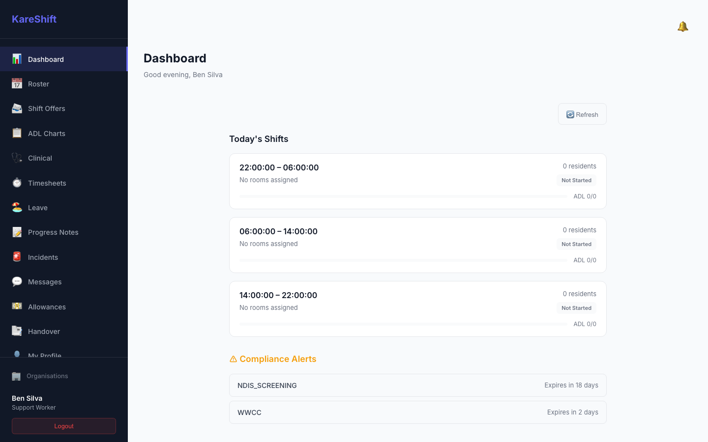This screenshot has height=442, width=708.
Task: Click the Timesheets stopwatch icon
Action: tap(17, 183)
